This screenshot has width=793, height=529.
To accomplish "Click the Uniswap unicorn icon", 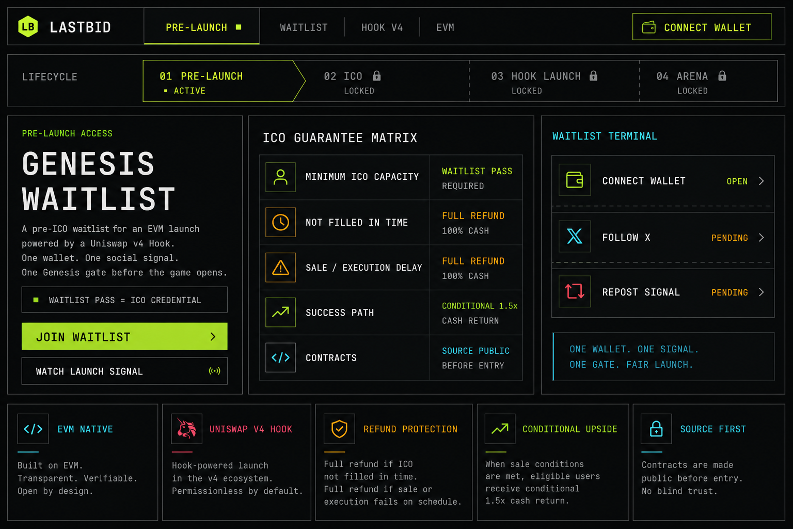I will (x=186, y=429).
